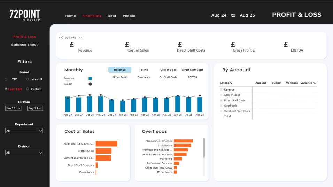This screenshot has width=333, height=187.
Task: Switch to the People tab
Action: tap(129, 16)
